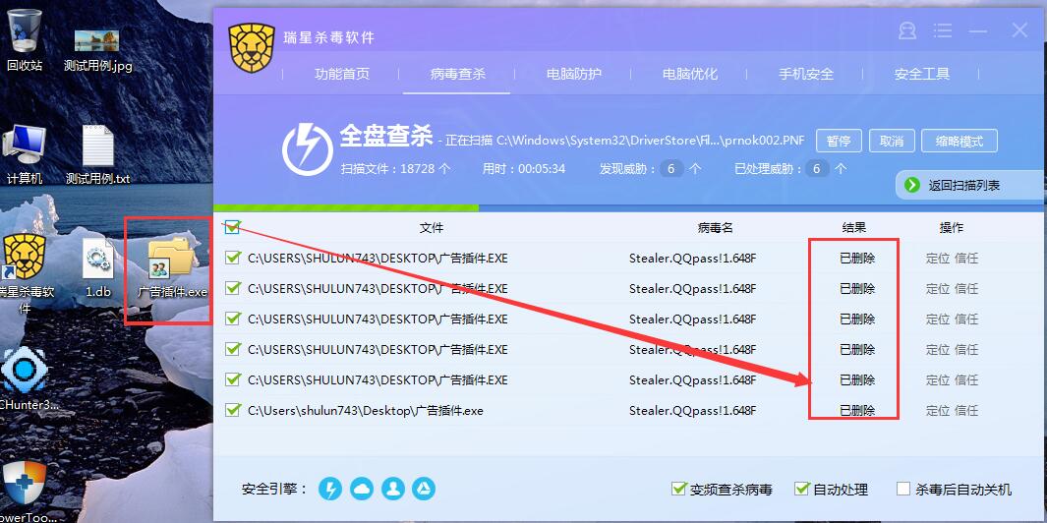Pause the scan with 暂停 button
Screen dimensions: 1047x523
pyautogui.click(x=839, y=141)
